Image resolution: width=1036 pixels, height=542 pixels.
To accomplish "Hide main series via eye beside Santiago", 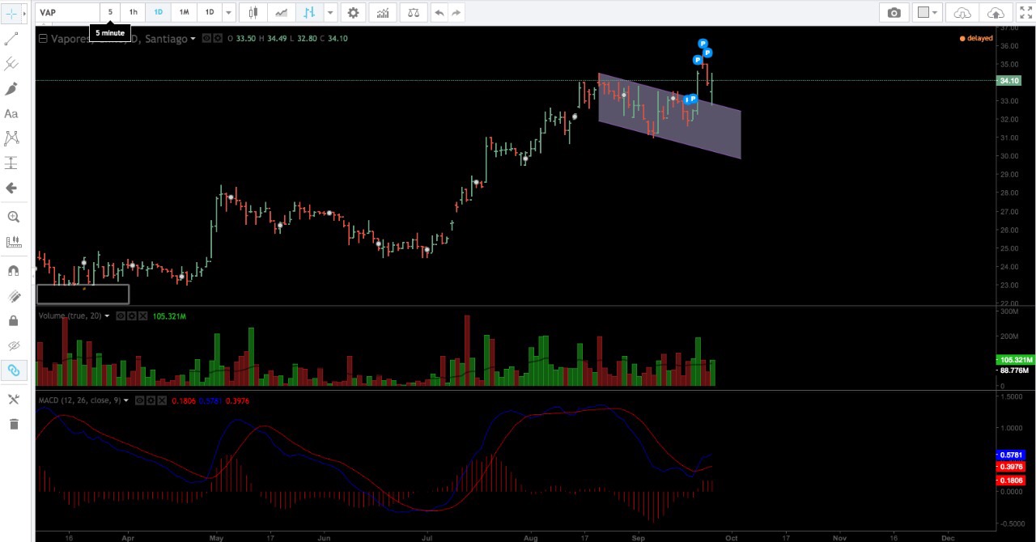I will [x=207, y=38].
